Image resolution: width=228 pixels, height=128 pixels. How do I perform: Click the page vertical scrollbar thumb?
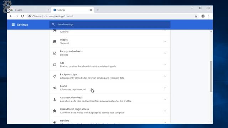point(211,76)
